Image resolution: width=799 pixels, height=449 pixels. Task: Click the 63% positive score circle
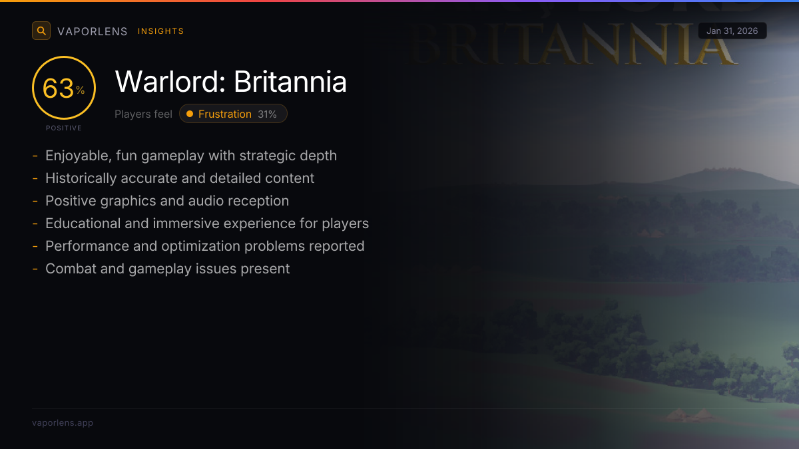coord(64,88)
